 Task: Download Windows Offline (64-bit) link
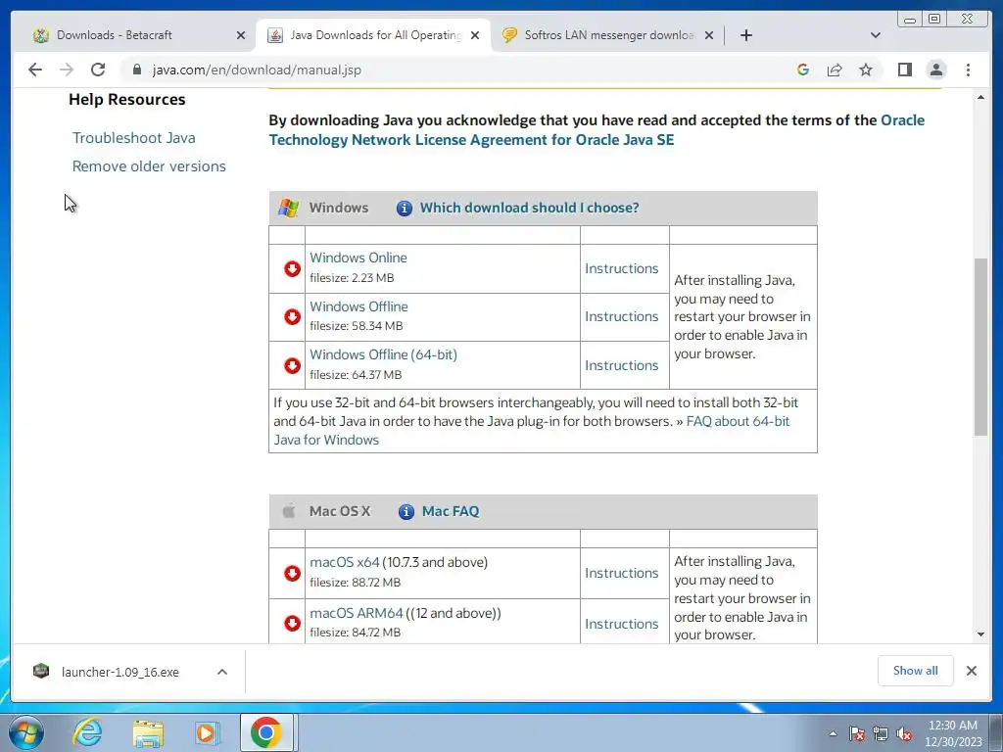point(383,354)
